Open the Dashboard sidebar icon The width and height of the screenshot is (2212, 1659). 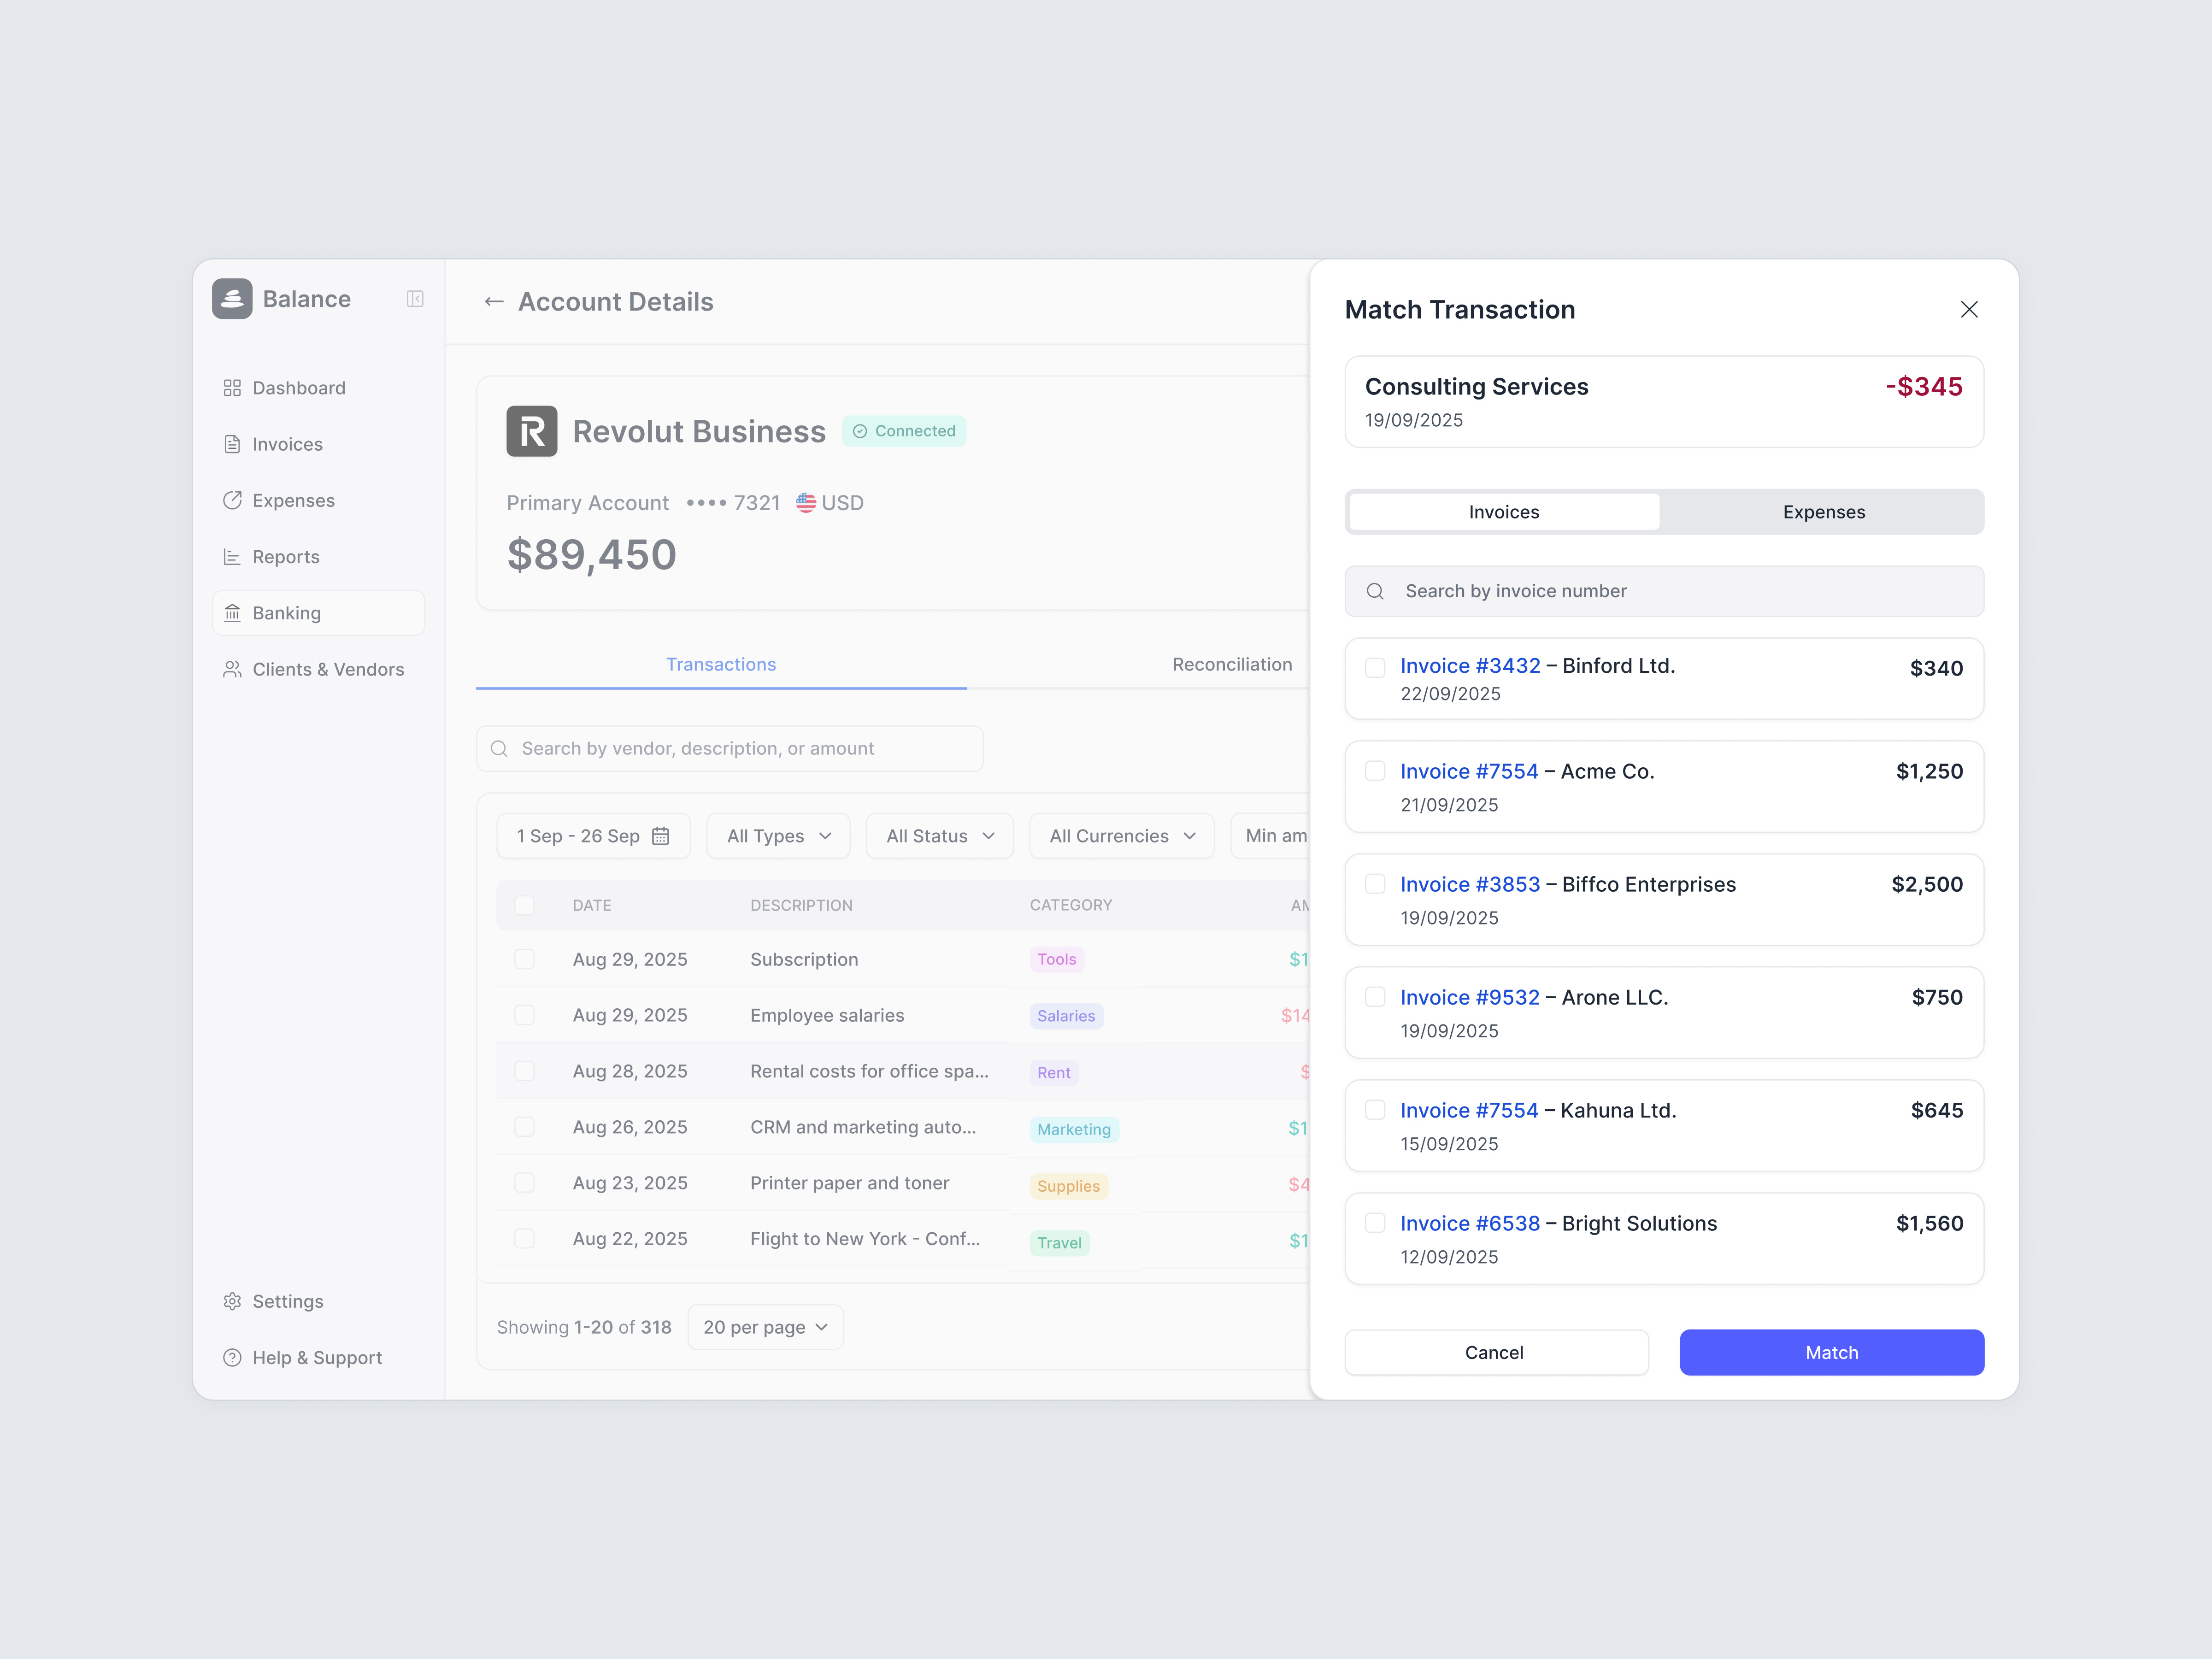[232, 387]
